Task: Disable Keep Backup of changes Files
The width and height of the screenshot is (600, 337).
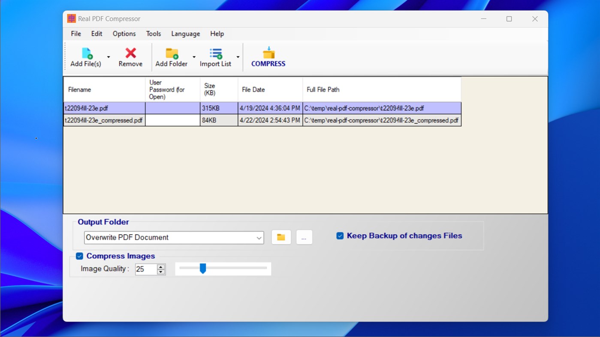Action: [340, 235]
